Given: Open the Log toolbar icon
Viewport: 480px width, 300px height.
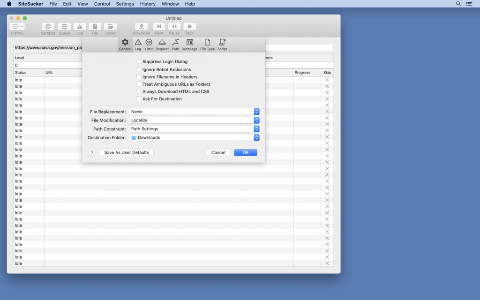Looking at the screenshot, I should click(80, 27).
